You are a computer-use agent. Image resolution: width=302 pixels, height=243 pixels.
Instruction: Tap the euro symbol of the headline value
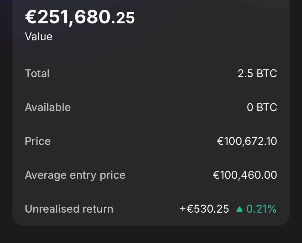(31, 17)
